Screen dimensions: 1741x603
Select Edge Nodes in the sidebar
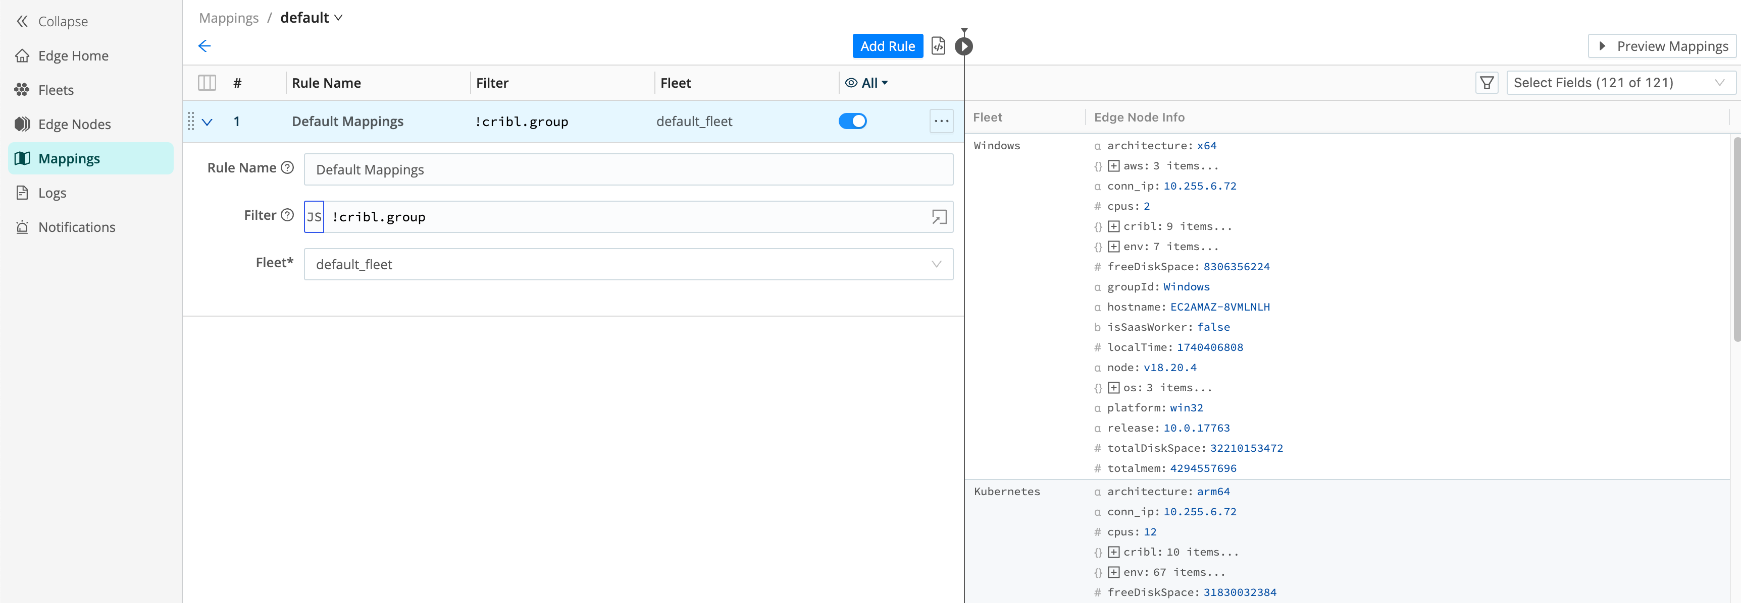point(74,124)
